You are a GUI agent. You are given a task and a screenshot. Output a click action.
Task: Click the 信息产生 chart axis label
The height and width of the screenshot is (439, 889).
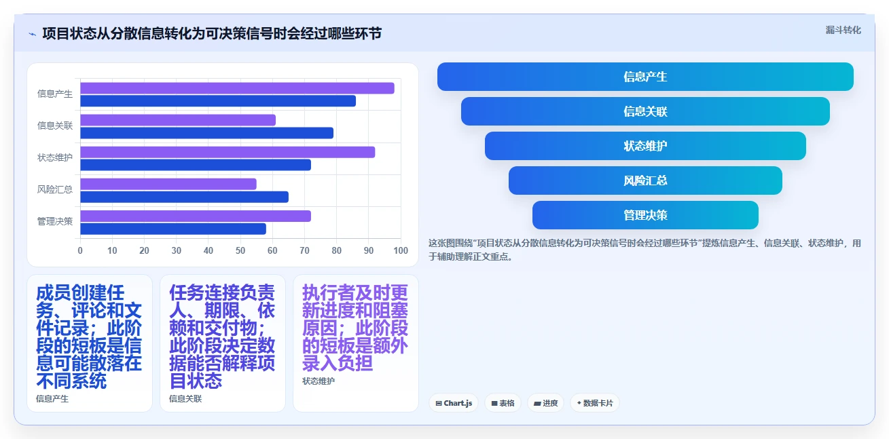click(55, 94)
